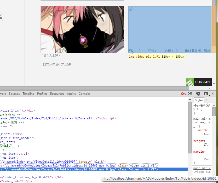Click the Elements panel scrollbar up arrow
This screenshot has width=218, height=183.
click(190, 99)
